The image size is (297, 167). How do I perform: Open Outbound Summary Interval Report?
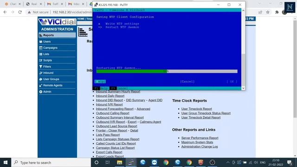120,117
